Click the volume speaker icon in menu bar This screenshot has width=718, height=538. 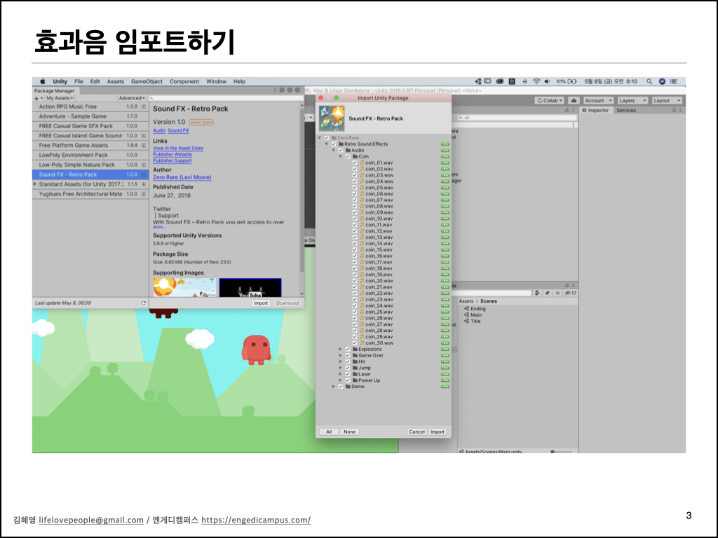tap(547, 81)
